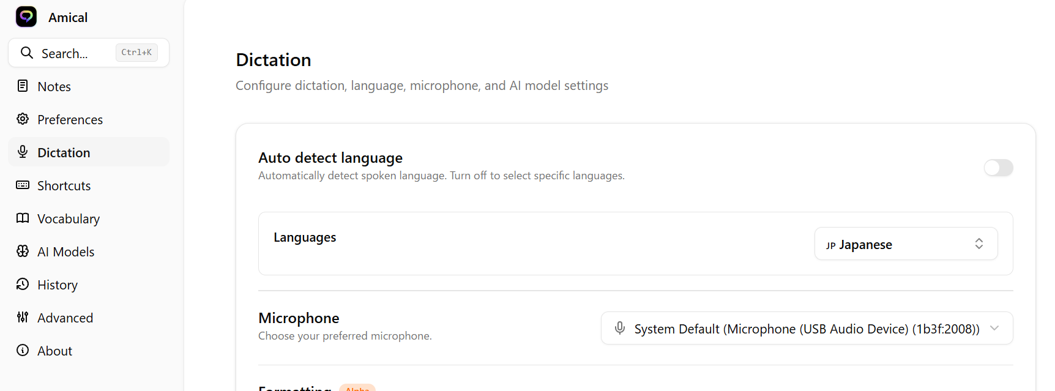Select the Dictation item in the sidebar
Image resolution: width=1055 pixels, height=391 pixels.
(x=64, y=152)
